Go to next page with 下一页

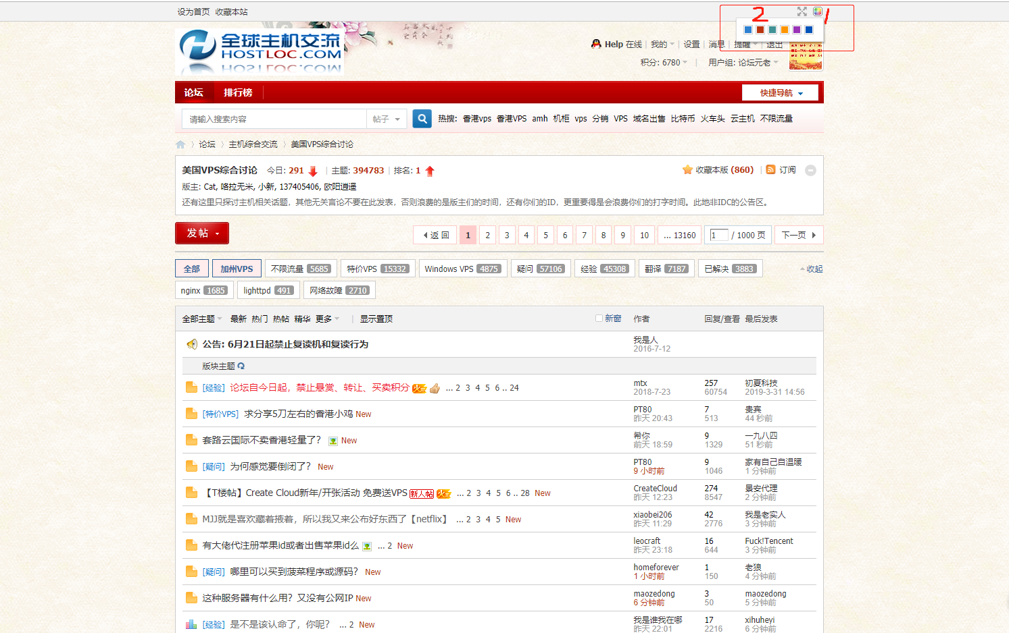799,235
